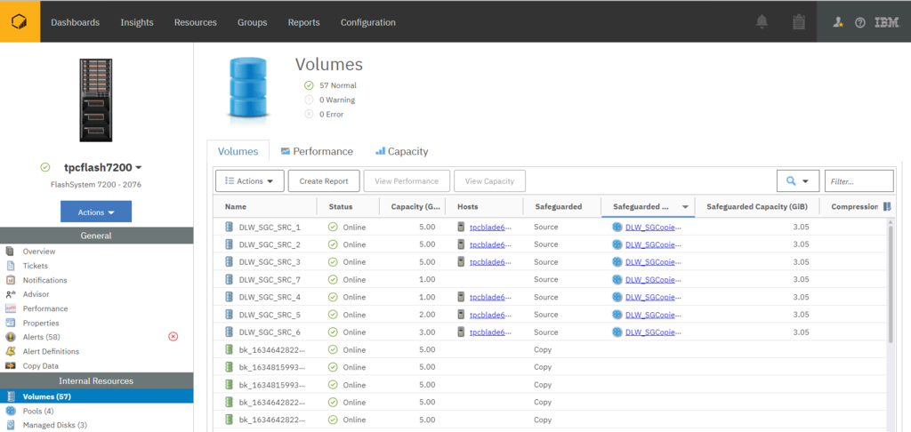The height and width of the screenshot is (432, 911).
Task: Open the blue Actions dropdown in sidebar
Action: (x=96, y=212)
